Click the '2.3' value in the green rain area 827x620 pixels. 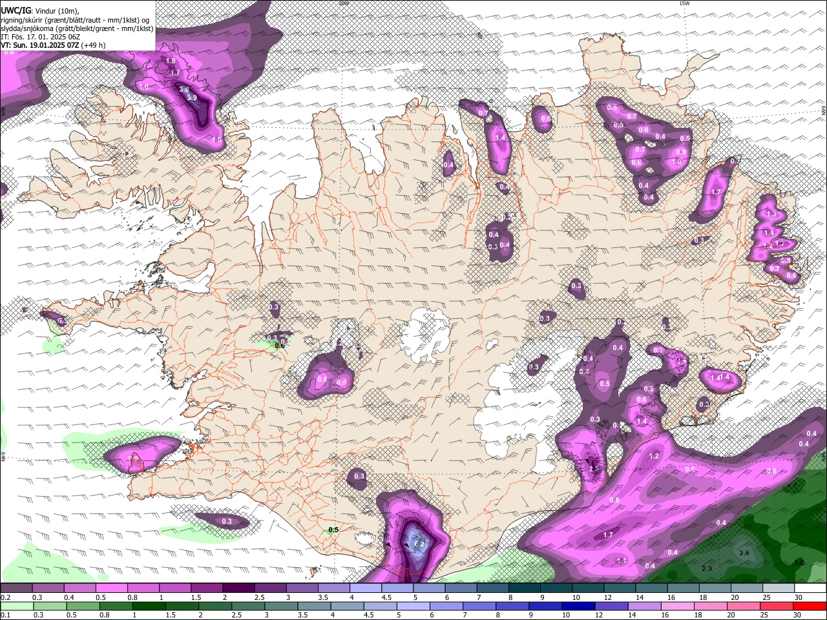tap(707, 568)
